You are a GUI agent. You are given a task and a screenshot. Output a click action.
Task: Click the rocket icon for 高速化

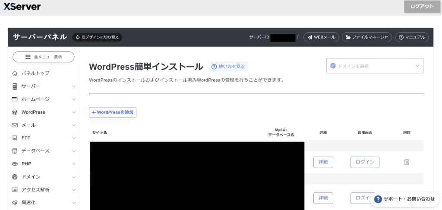[x=15, y=203]
